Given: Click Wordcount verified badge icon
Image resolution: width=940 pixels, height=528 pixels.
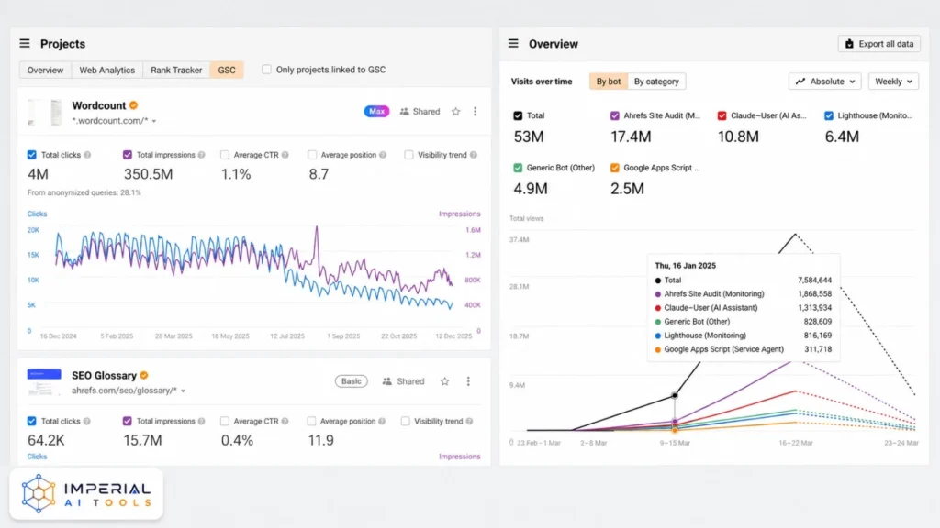Looking at the screenshot, I should 134,105.
